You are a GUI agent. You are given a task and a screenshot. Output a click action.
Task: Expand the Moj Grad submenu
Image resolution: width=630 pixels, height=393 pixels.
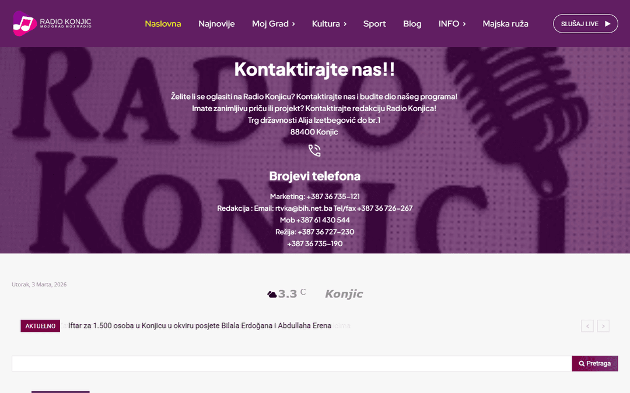tap(274, 24)
